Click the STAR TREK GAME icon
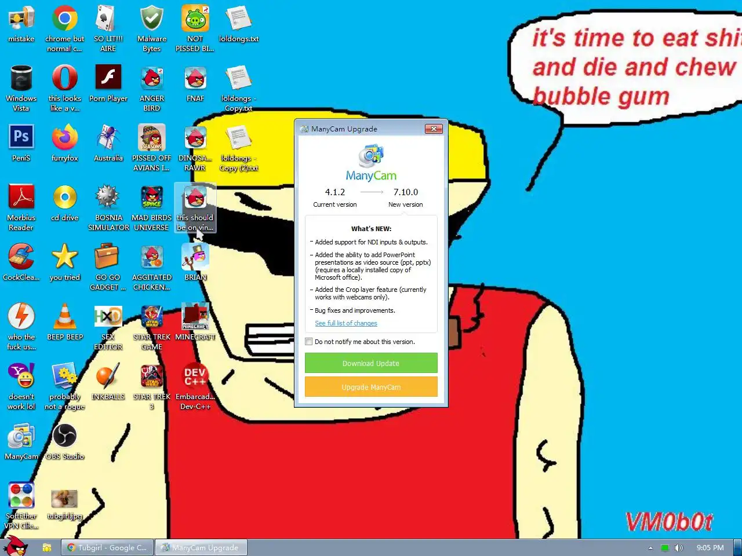 152,317
